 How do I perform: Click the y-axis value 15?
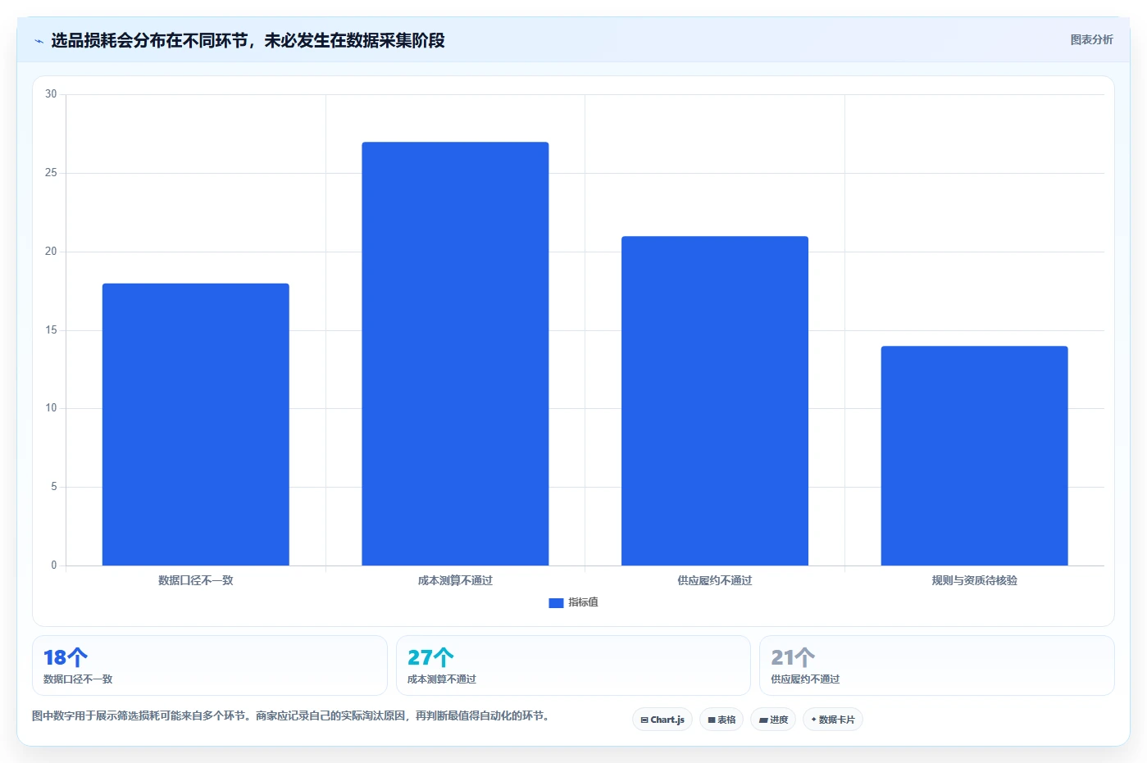pos(51,330)
